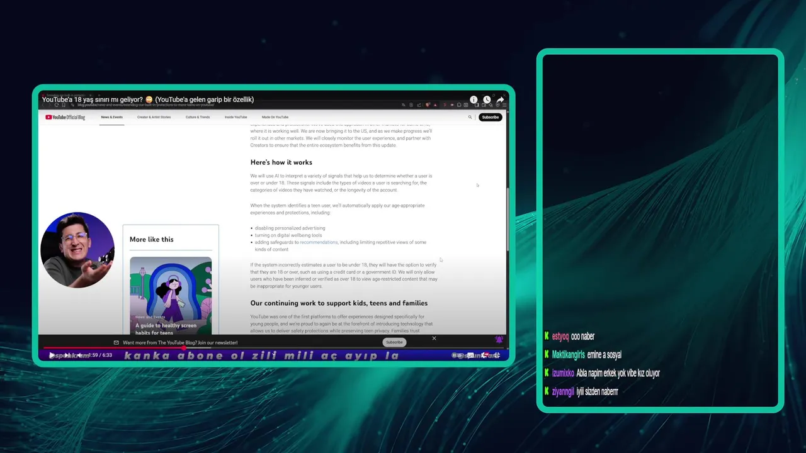Screen dimensions: 806x453
Task: Select Inside YouTube in blog navigation
Action: pos(236,117)
